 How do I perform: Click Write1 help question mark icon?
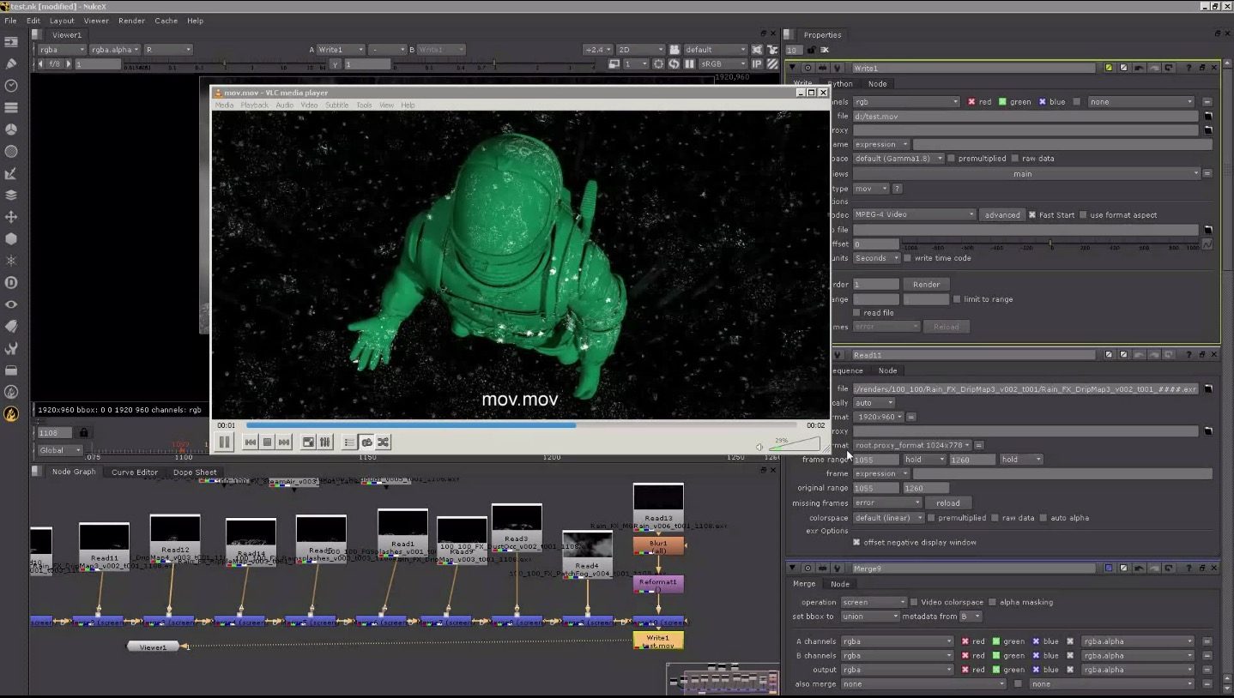tap(1189, 67)
